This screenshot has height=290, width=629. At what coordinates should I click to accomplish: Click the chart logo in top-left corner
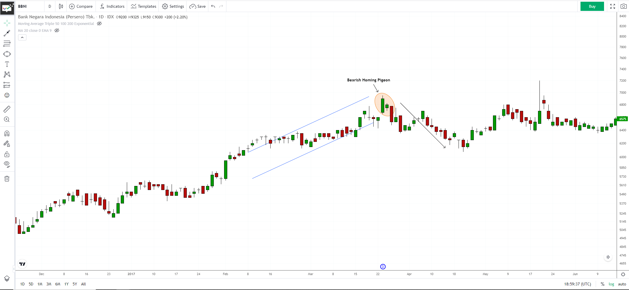(x=7, y=8)
